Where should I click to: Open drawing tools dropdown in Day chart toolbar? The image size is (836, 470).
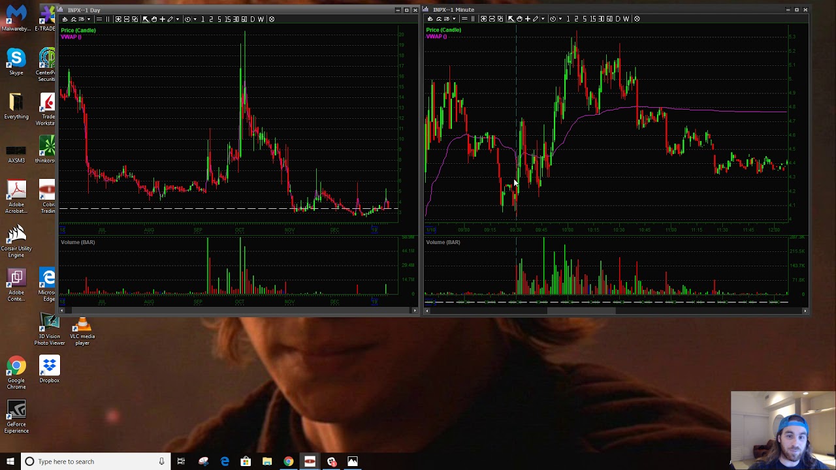point(178,19)
